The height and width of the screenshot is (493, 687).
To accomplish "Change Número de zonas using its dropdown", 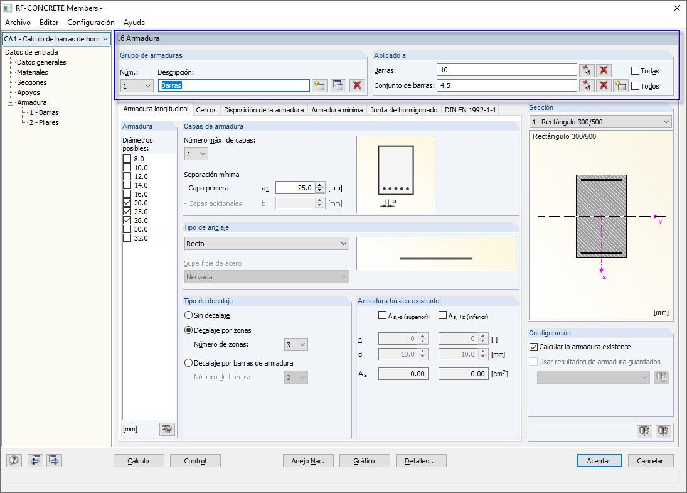I will [302, 344].
